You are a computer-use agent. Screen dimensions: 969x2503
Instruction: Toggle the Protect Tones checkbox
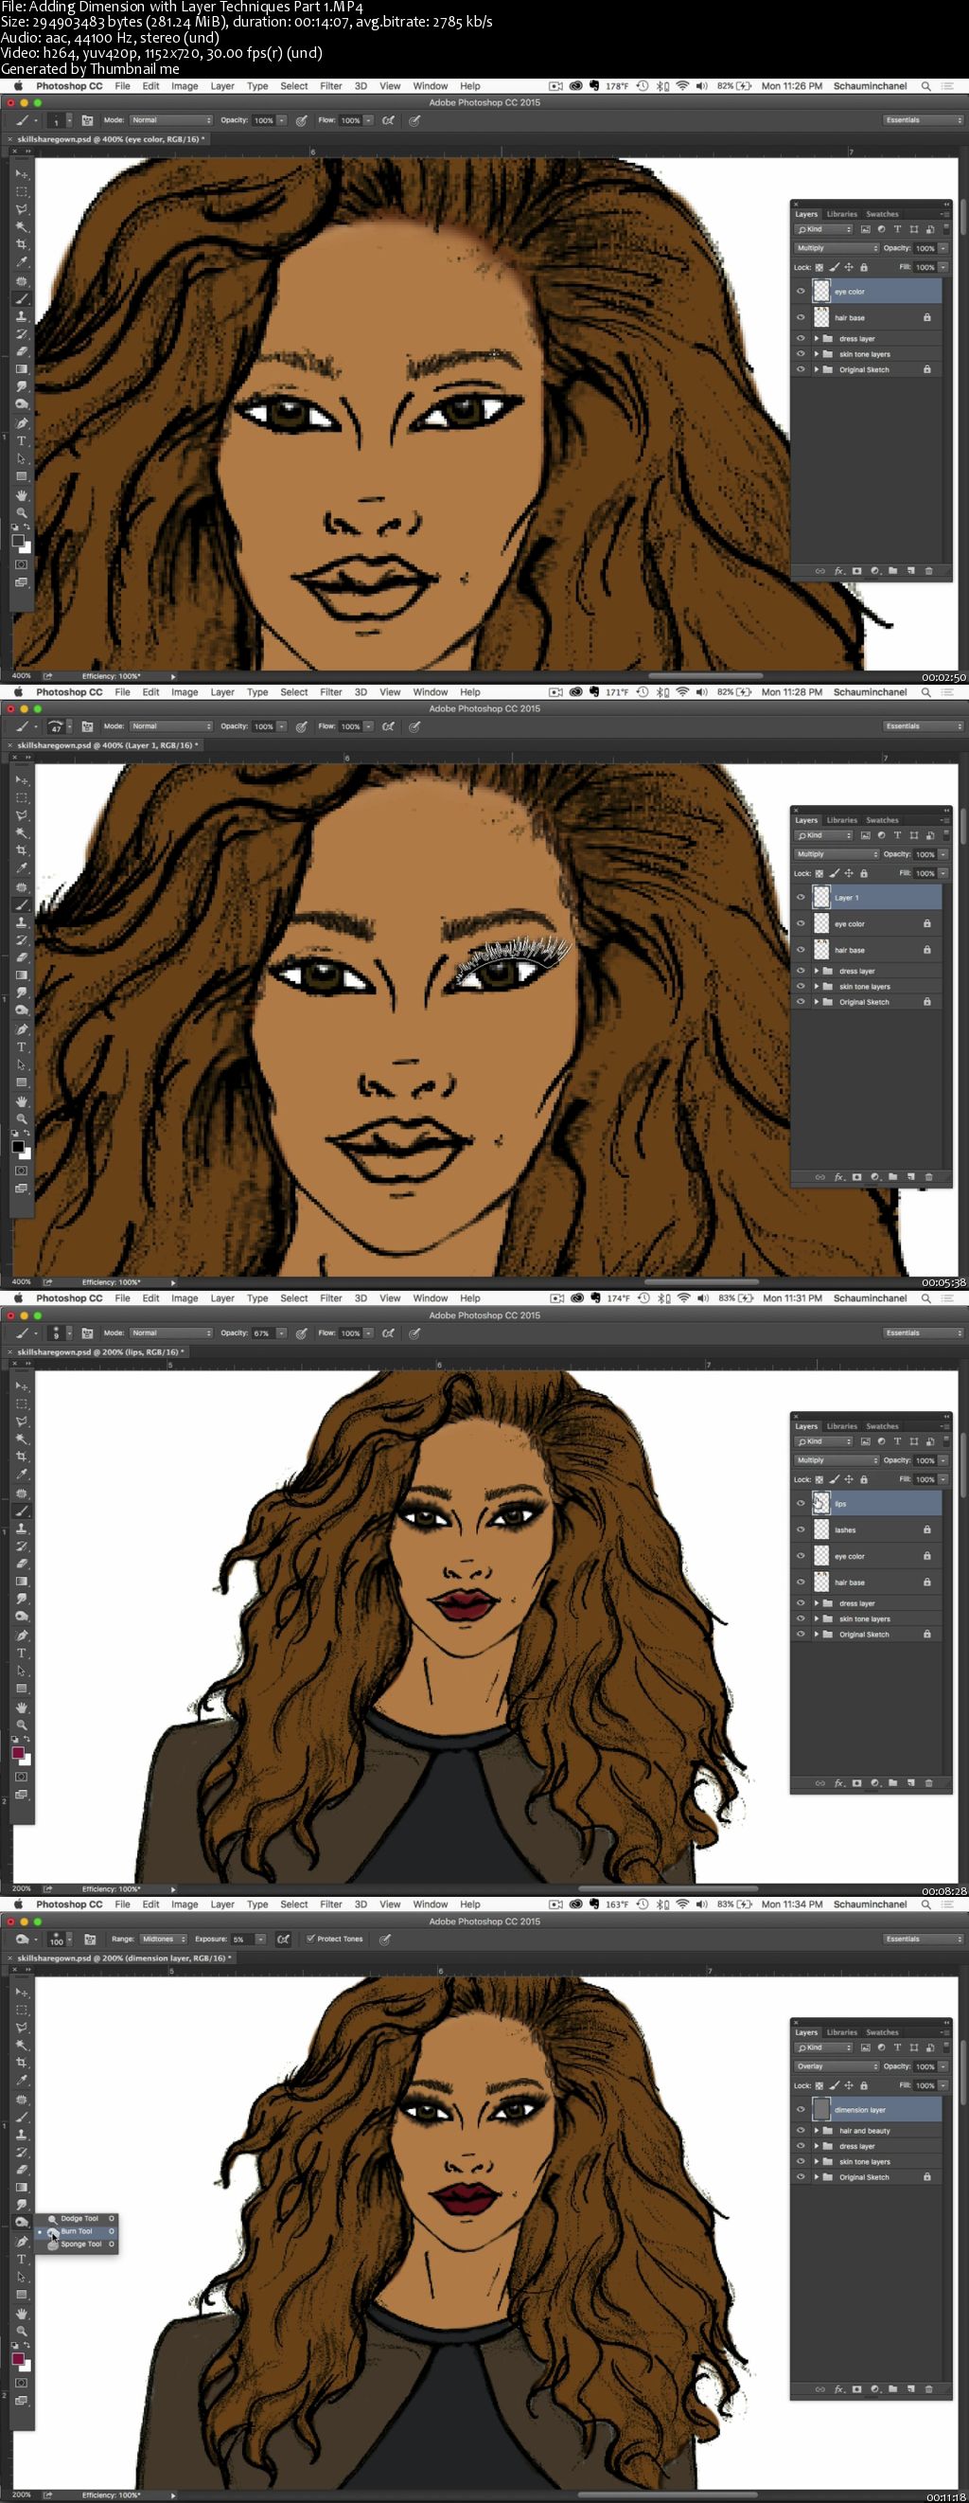click(x=309, y=1939)
